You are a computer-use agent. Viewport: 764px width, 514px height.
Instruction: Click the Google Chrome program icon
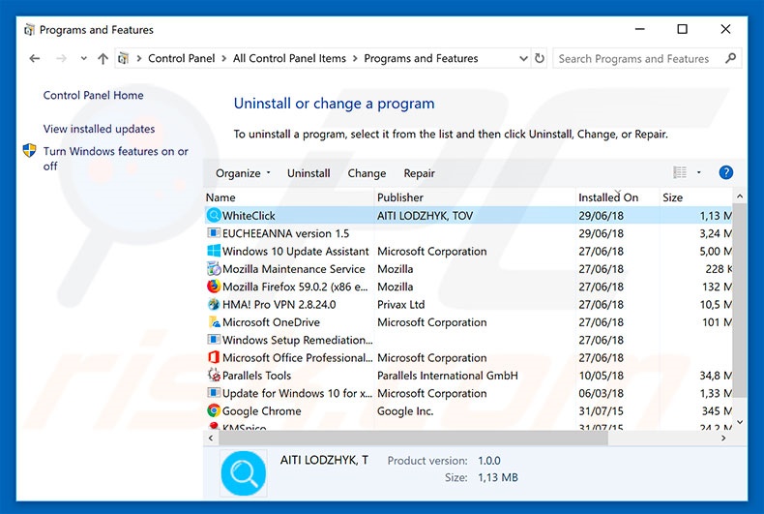pos(214,410)
